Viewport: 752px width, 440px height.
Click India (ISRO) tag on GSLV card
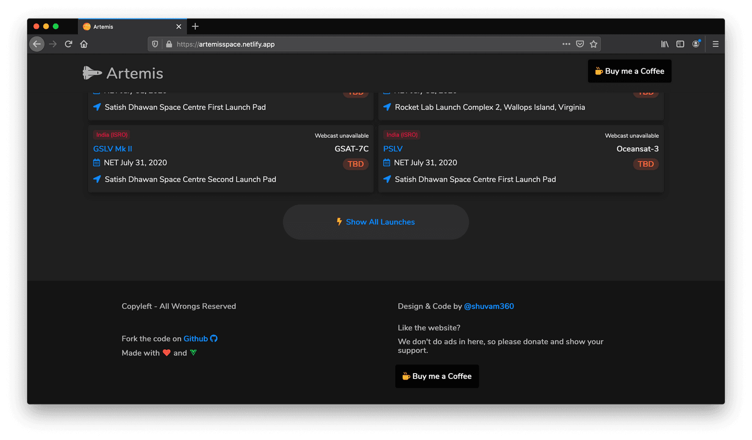112,135
